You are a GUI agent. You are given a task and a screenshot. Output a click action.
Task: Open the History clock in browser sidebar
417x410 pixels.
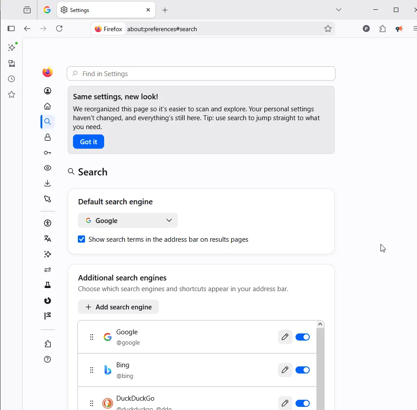(12, 79)
